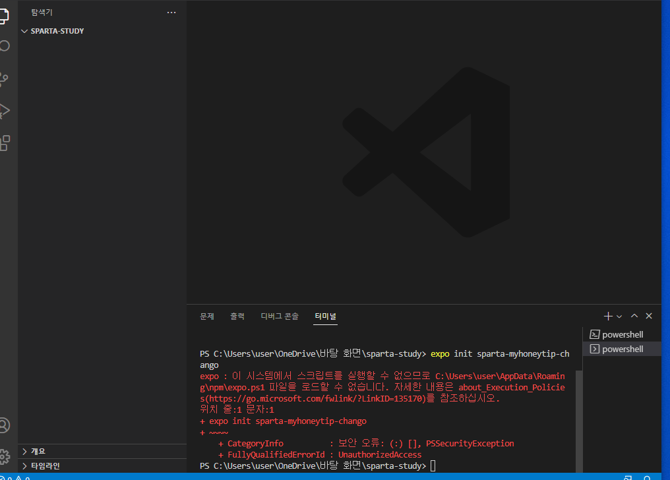Viewport: 670px width, 480px height.
Task: Open the Search view in activity bar
Action: 4,46
